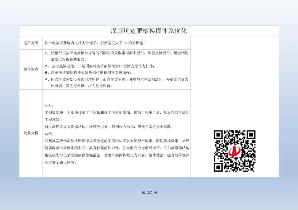The height and width of the screenshot is (210, 298).
Task: Click operation point 2 about 基础底板及地下二层顶板
Action: (100, 66)
